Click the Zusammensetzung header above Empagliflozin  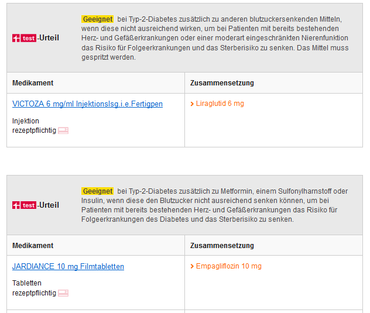click(222, 246)
